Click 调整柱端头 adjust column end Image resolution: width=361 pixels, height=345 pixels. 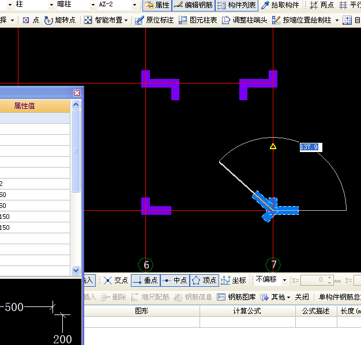click(x=245, y=20)
